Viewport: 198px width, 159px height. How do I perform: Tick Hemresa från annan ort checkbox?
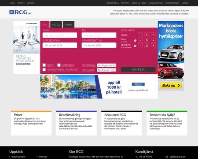pyautogui.click(x=44, y=70)
